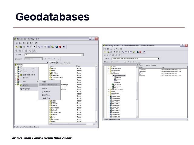Open Location dropdown arrow in right ArcCatalog window
The height and width of the screenshot is (145, 194).
158,59
